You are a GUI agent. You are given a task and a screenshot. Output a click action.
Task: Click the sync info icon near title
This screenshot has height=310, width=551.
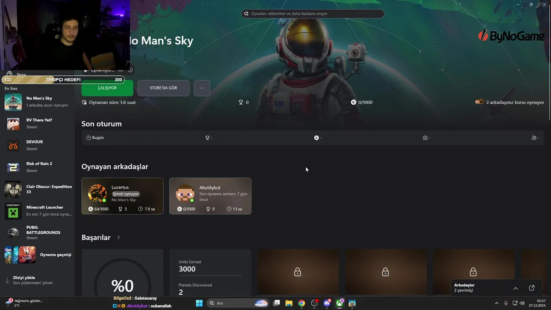130,70
